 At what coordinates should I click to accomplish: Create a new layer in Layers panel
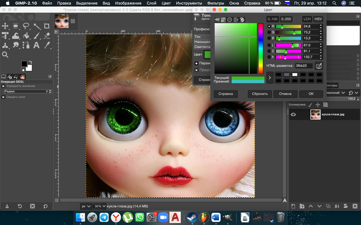(x=293, y=206)
